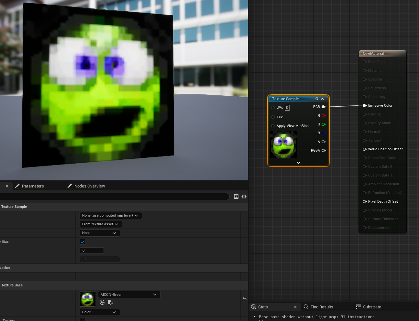Toggle the property matrix grid view icon
Image resolution: width=419 pixels, height=321 pixels.
(236, 197)
